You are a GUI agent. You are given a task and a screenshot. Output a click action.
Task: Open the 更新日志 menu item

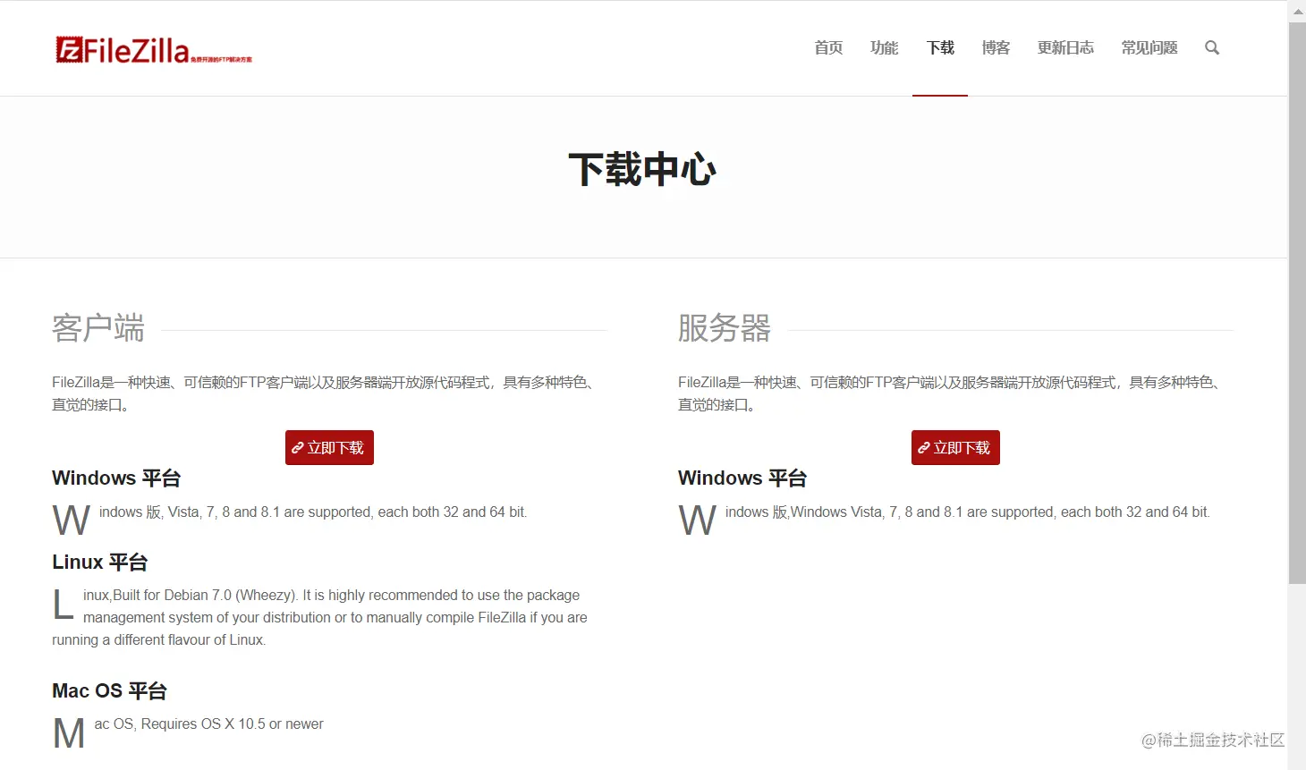1065,47
